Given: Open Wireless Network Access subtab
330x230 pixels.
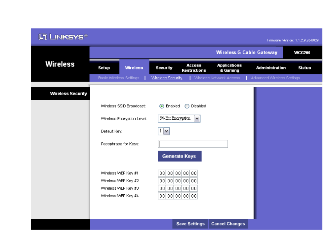Looking at the screenshot, I should [x=217, y=78].
